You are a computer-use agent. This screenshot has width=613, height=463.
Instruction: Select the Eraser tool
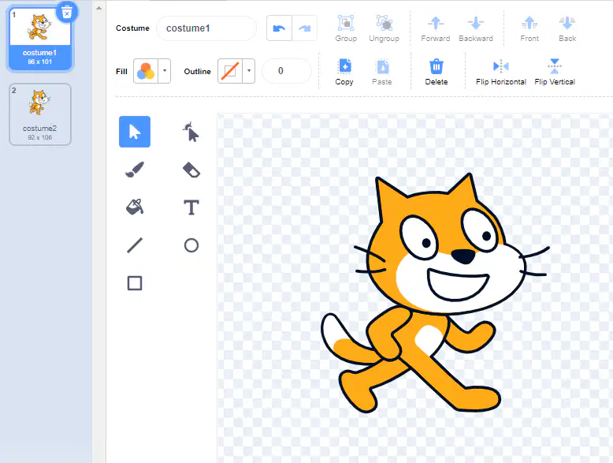191,170
